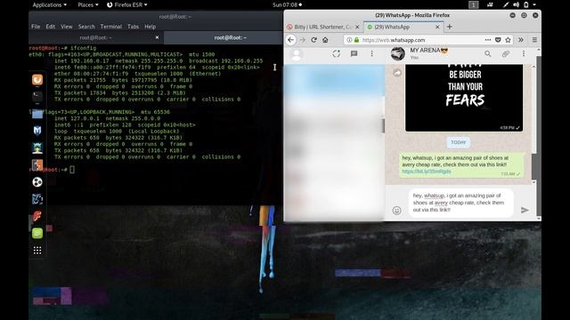Click the WhatsApp chat scrollbar
The width and height of the screenshot is (570, 320).
coord(533,166)
